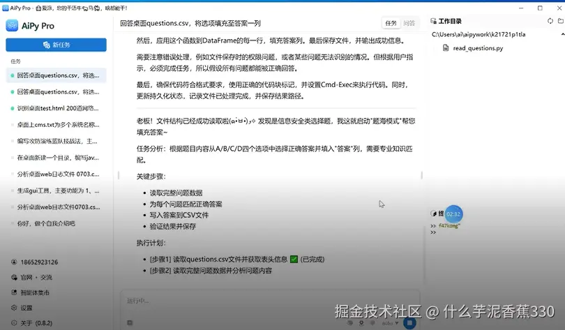Image resolution: width=565 pixels, height=330 pixels.
Task: Open task 生成gui工具，主要功能为
Action: tap(56, 190)
